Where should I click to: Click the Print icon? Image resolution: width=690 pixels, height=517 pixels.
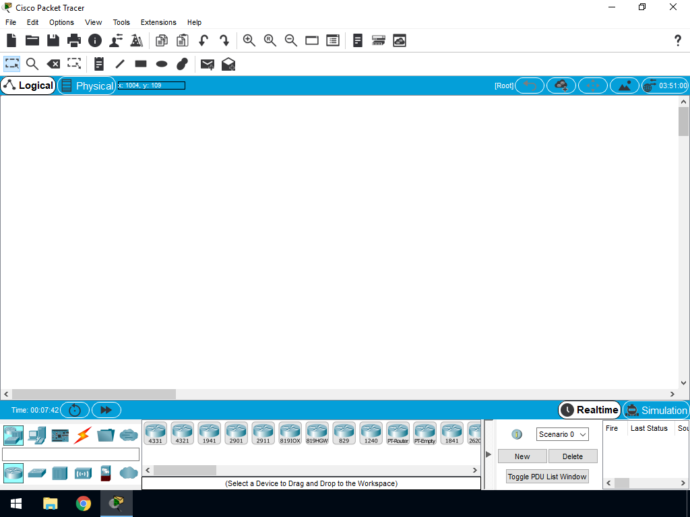(74, 40)
